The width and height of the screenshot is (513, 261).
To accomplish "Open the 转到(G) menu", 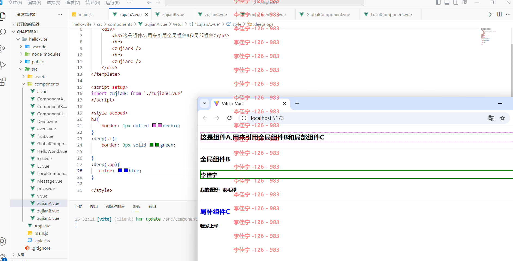I will pyautogui.click(x=93, y=2).
